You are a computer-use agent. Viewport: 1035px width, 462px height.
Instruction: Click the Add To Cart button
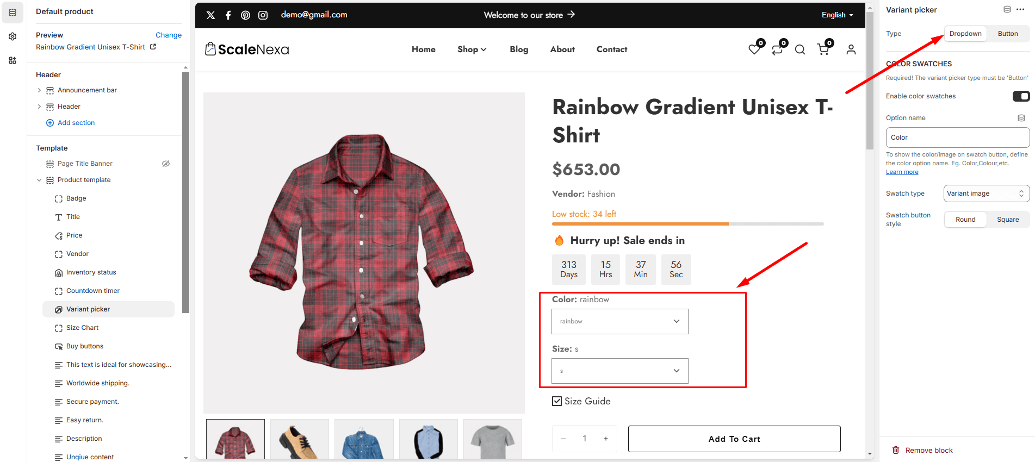734,439
